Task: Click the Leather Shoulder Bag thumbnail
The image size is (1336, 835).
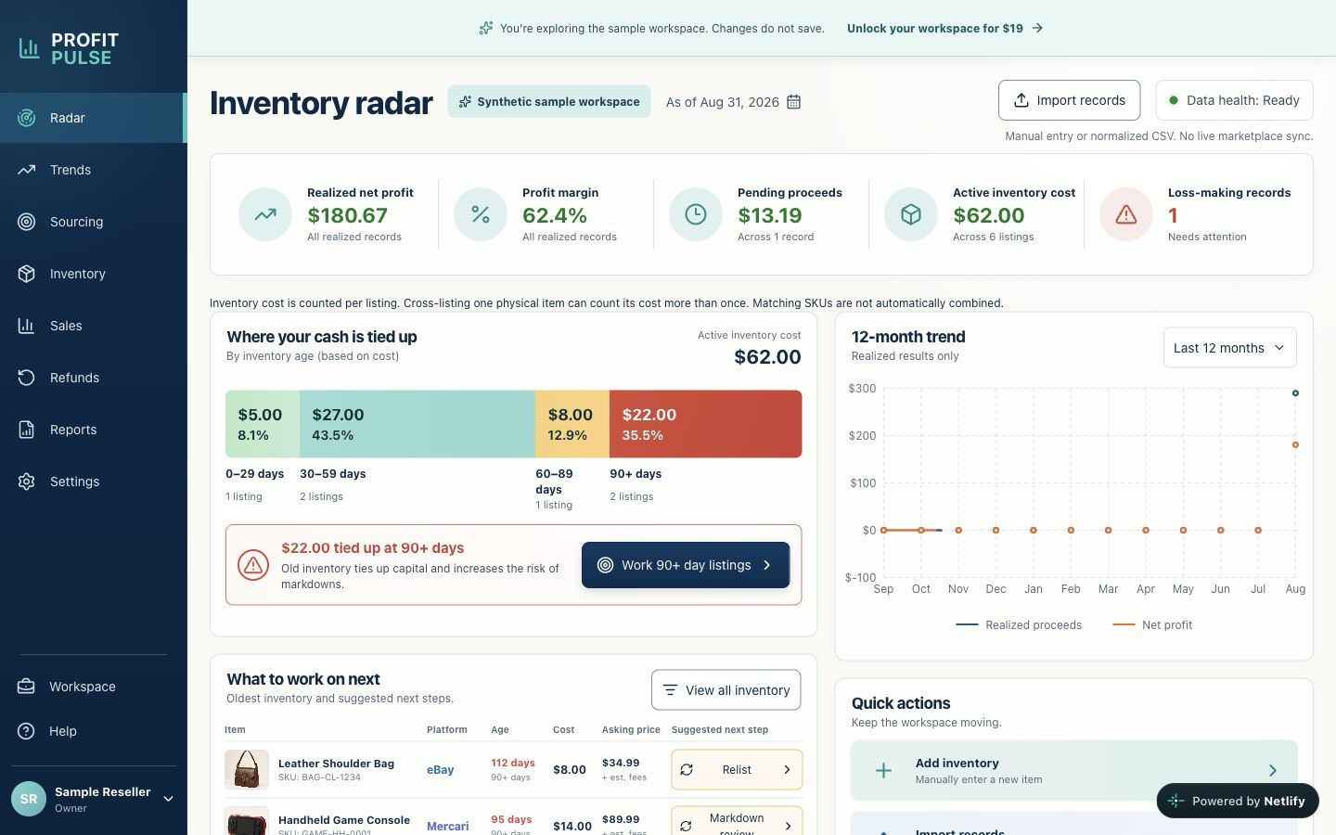Action: tap(247, 770)
